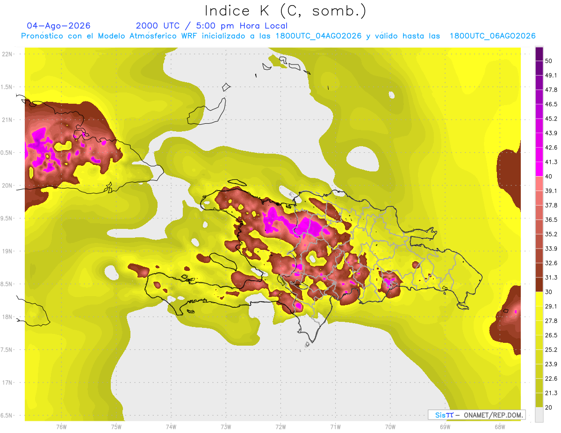Pick the salmon swatch between 39.1 and 40
The width and height of the screenshot is (561, 433).
[x=539, y=184]
